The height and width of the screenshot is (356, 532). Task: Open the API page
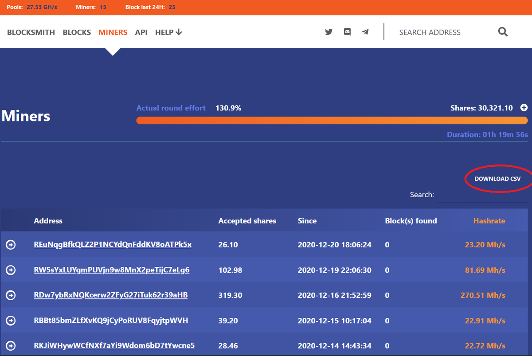click(141, 32)
